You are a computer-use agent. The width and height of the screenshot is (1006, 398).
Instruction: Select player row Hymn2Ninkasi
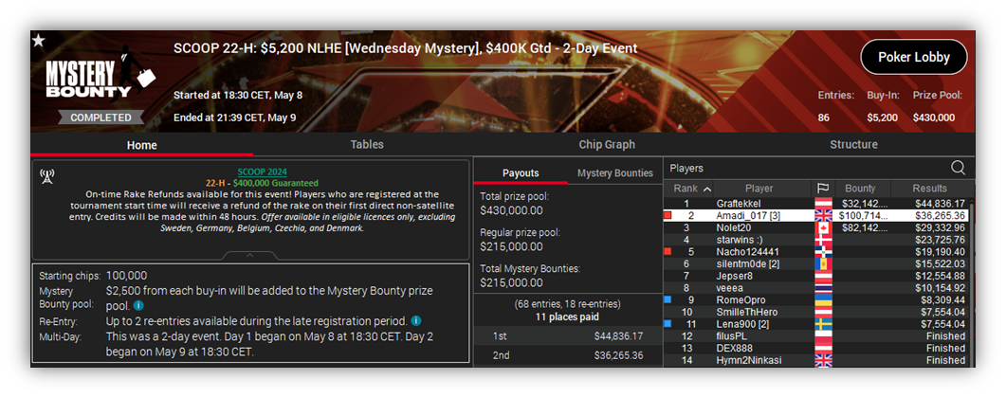coord(816,360)
